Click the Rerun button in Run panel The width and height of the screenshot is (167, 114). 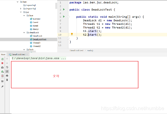point(2,59)
